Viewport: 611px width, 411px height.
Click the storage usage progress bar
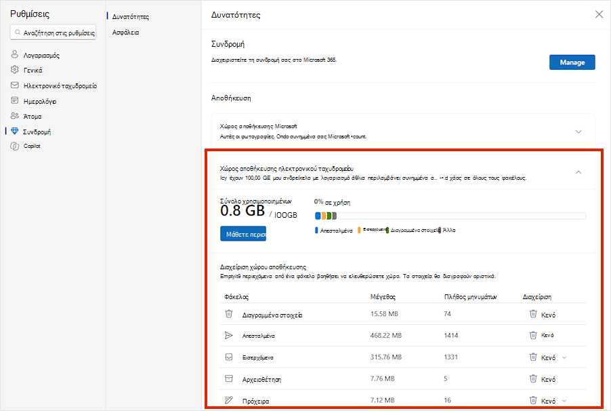[x=450, y=216]
